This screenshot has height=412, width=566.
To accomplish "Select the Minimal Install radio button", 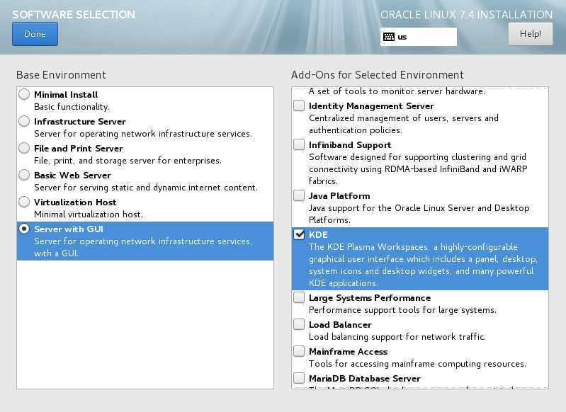I will [24, 95].
